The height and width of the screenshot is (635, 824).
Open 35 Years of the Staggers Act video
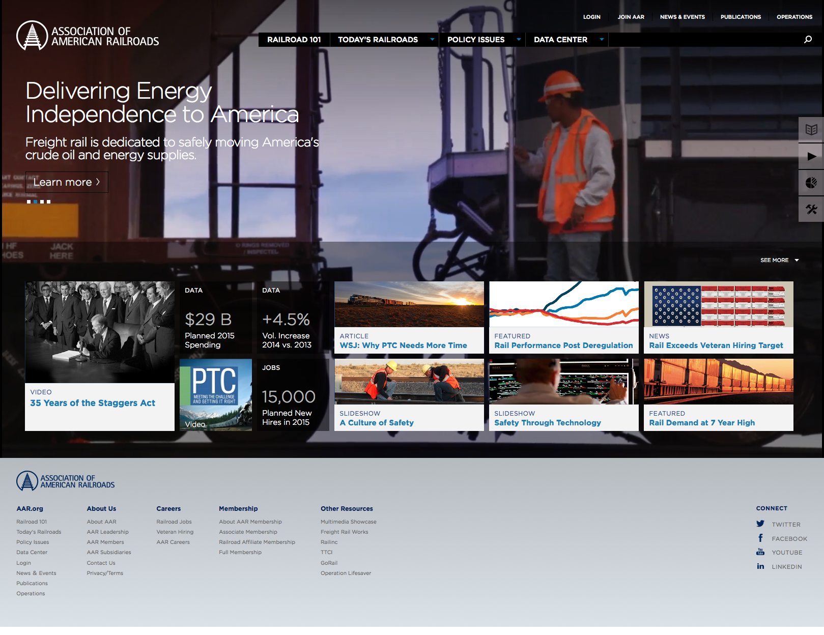[x=100, y=356]
